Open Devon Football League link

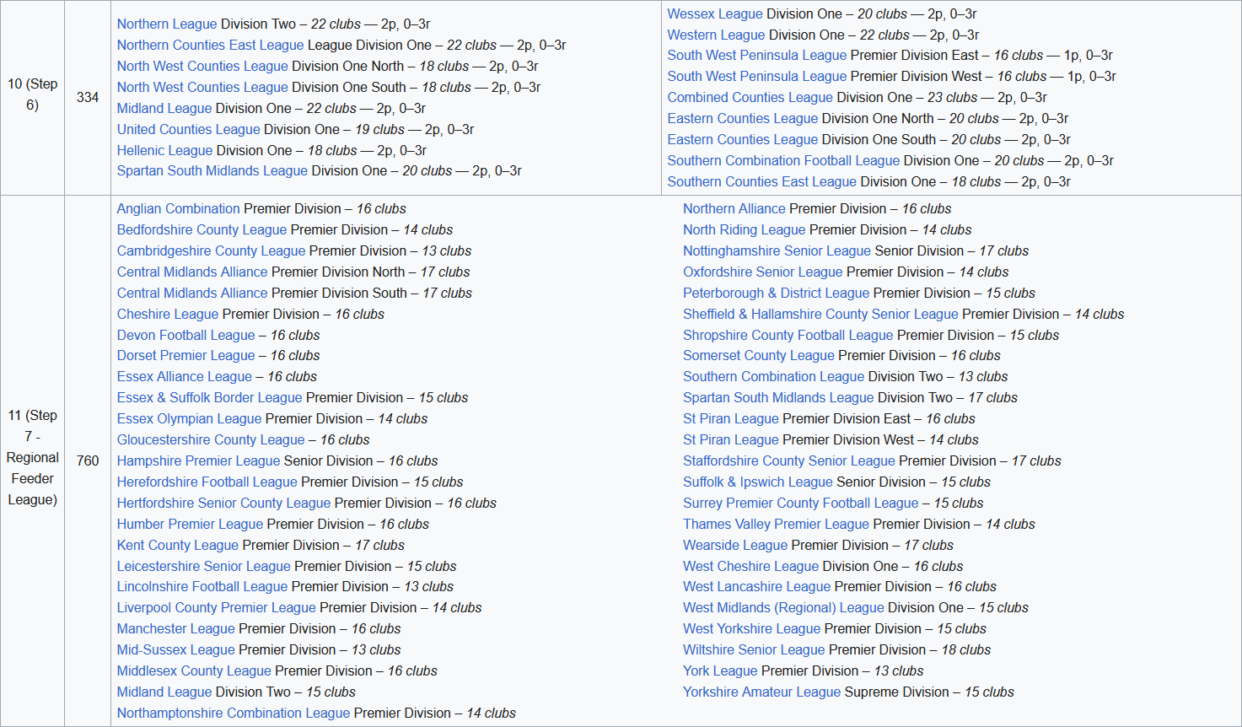pos(186,336)
